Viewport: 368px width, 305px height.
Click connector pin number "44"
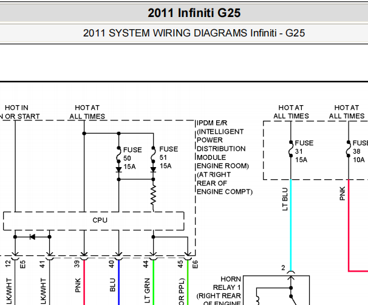(146, 264)
